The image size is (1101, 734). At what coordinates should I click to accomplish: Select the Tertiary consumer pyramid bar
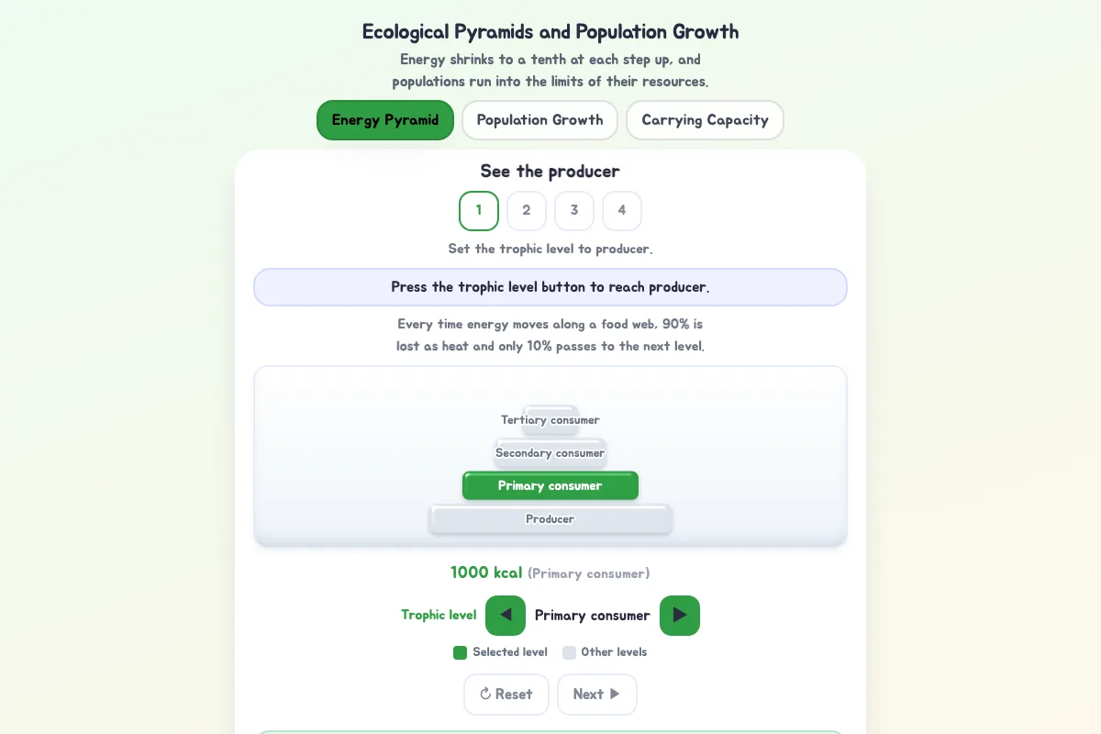[550, 420]
